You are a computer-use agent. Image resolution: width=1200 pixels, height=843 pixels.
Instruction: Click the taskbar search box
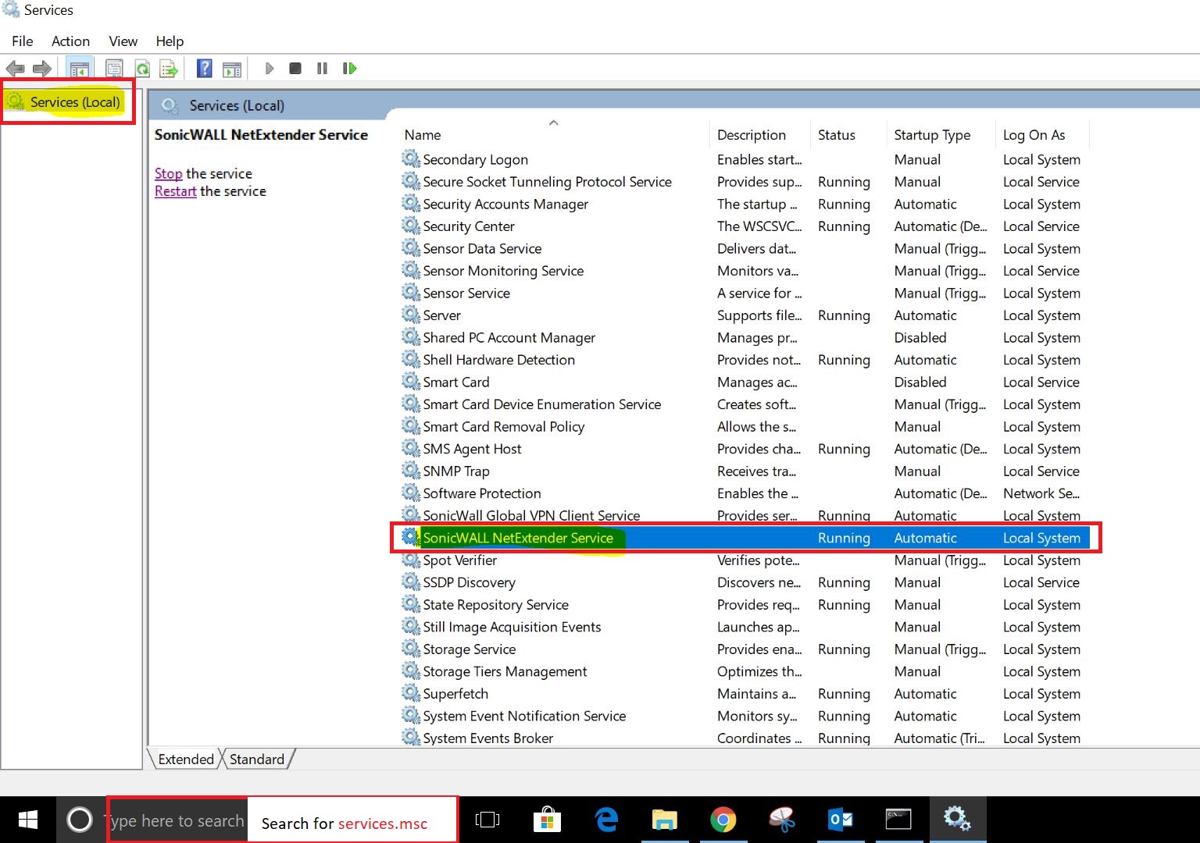tap(177, 820)
